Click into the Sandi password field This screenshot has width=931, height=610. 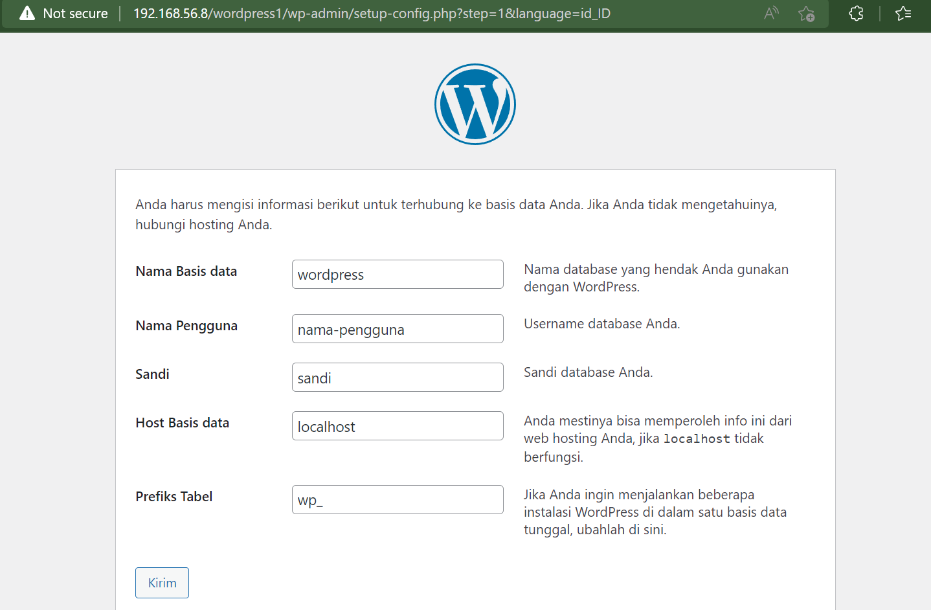point(398,378)
